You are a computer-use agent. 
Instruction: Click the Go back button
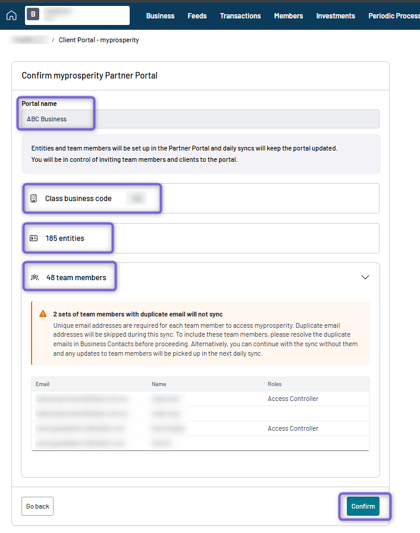click(x=37, y=506)
